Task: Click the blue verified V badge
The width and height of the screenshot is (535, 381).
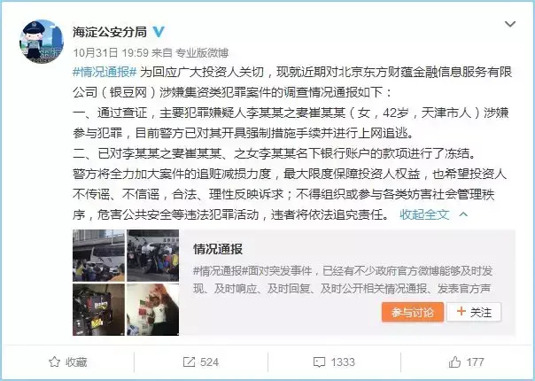Action: coord(159,32)
